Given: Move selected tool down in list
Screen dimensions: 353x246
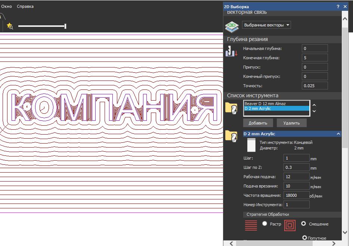Looking at the screenshot, I should pyautogui.click(x=314, y=111).
